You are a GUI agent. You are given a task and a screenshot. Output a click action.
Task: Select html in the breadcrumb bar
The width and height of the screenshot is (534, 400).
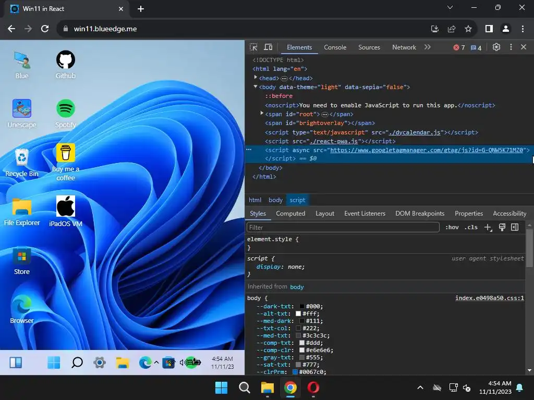(254, 200)
